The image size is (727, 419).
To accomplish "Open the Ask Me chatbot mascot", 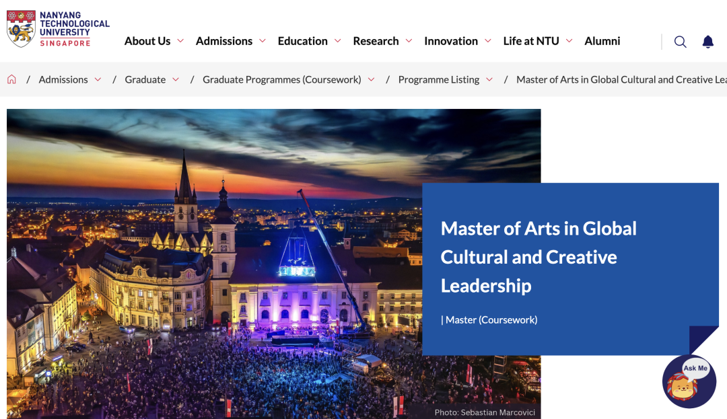I will coord(689,381).
